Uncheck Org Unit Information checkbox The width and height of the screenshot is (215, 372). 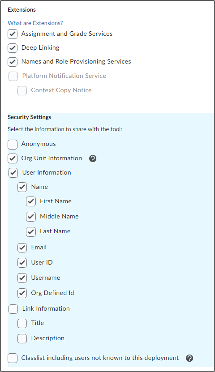[x=13, y=158]
